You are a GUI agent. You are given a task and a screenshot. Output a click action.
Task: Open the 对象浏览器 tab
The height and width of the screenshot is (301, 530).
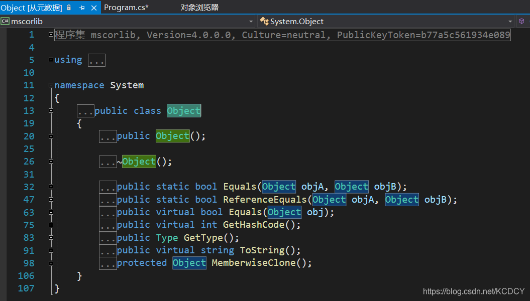[x=199, y=8]
